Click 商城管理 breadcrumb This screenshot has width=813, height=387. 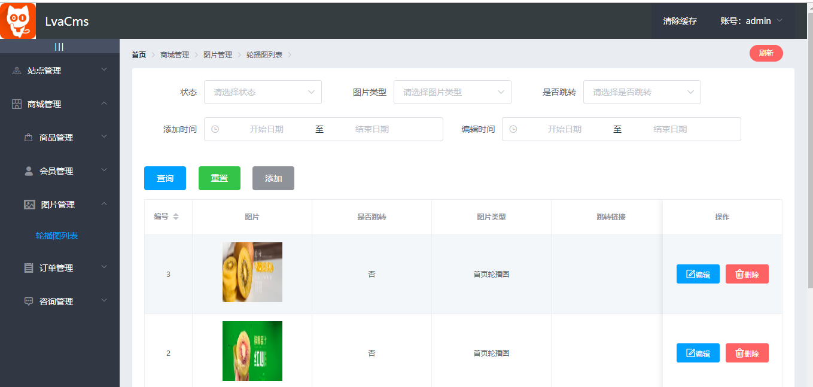click(x=175, y=55)
